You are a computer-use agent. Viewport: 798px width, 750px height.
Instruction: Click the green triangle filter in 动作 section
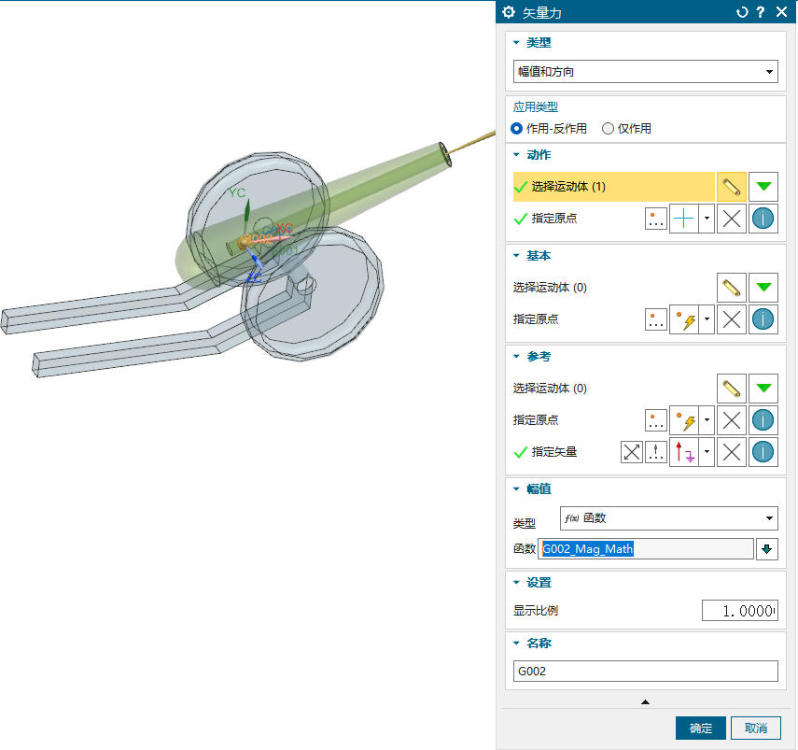pos(763,187)
